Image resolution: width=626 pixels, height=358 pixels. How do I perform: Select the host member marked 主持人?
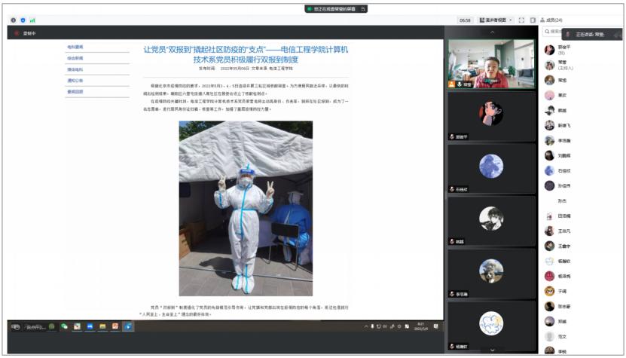[581, 65]
